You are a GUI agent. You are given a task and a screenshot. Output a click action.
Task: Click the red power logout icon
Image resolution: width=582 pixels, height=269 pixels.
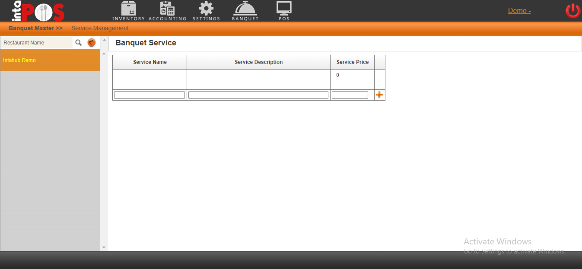pyautogui.click(x=573, y=11)
